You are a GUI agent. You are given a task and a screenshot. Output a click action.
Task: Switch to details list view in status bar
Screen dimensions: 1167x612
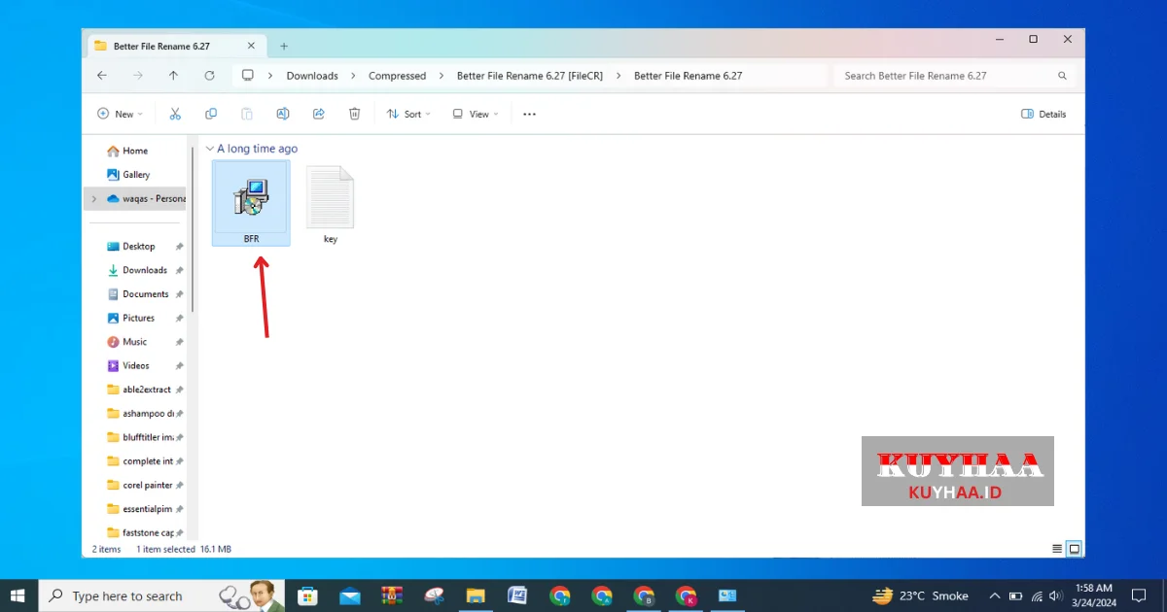pos(1057,549)
